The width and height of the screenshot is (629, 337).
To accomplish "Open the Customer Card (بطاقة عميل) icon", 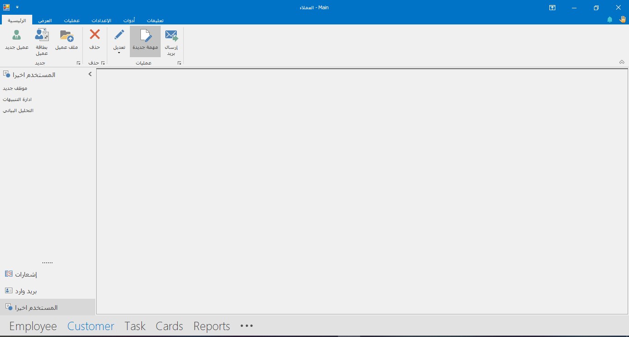I will pyautogui.click(x=42, y=35).
